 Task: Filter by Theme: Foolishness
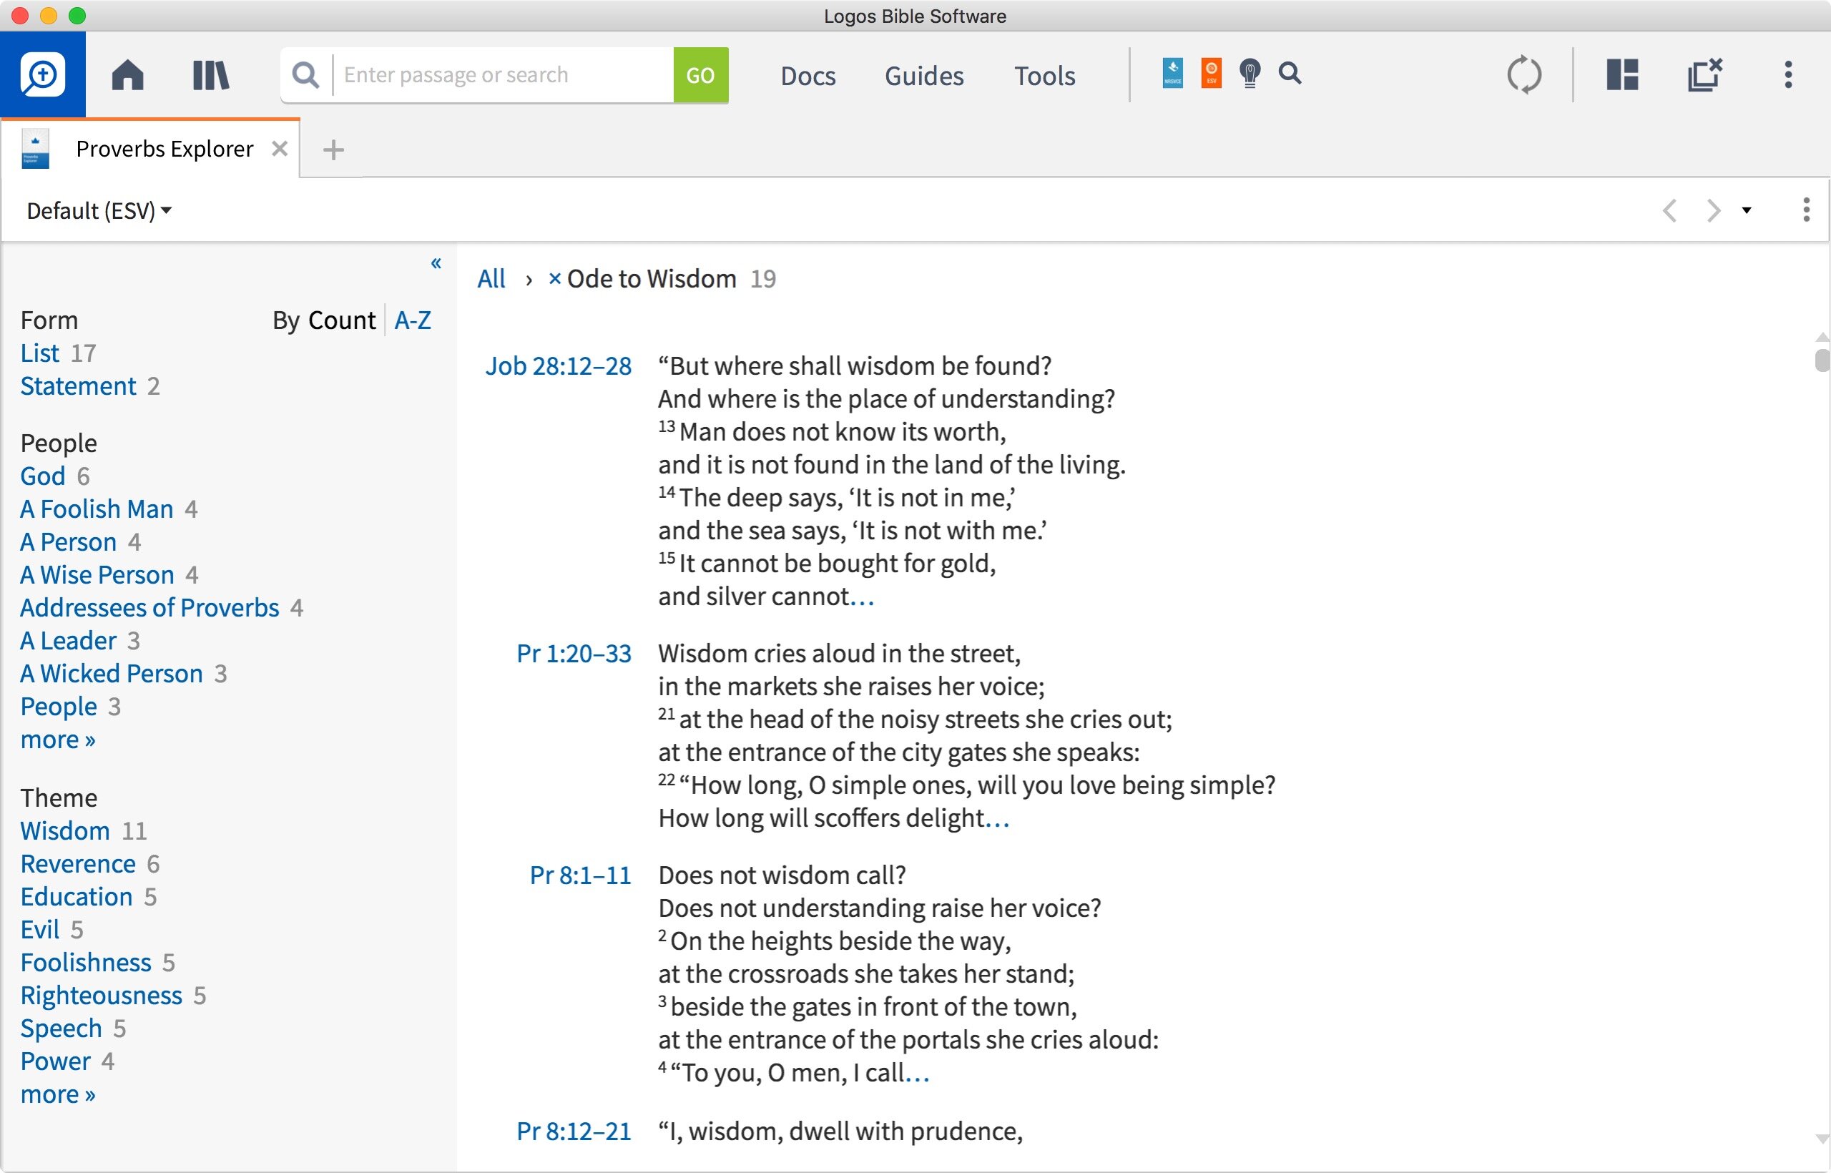coord(86,962)
